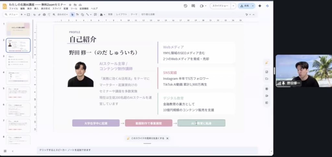Click the レイアウト toolbar button
The width and height of the screenshot is (332, 157).
(122, 15)
